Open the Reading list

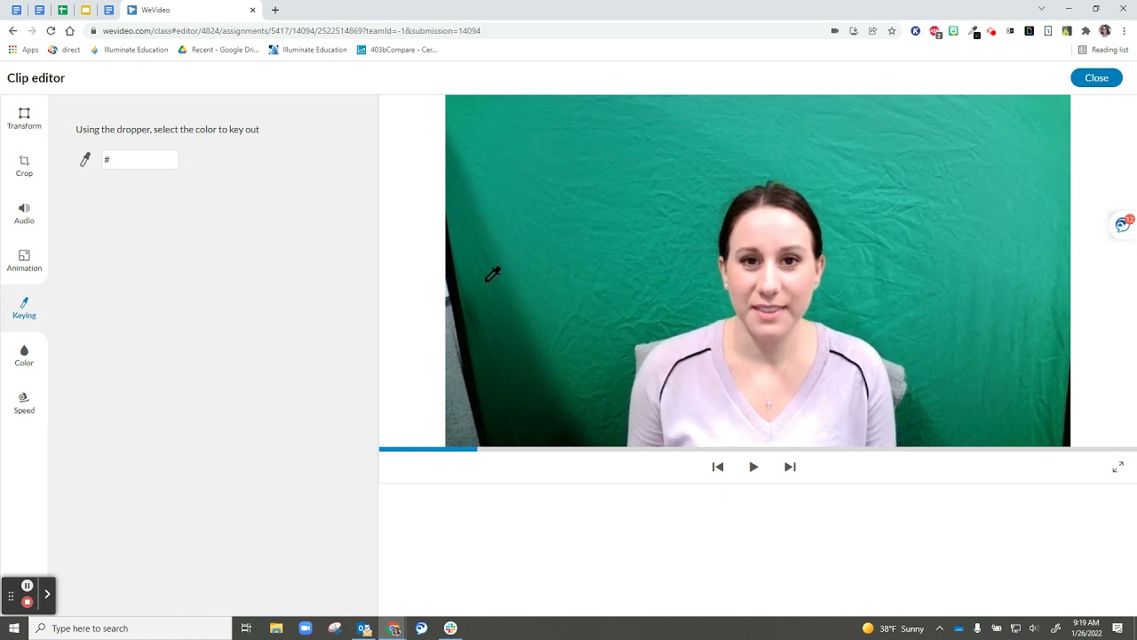click(1103, 50)
